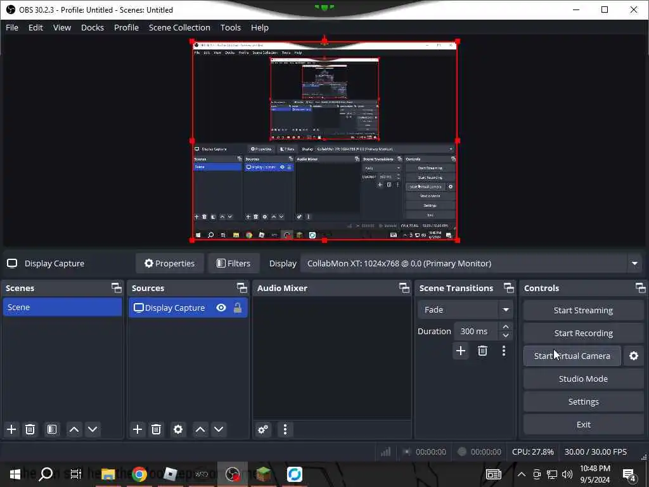
Task: Click Start Recording button
Action: coord(583,333)
